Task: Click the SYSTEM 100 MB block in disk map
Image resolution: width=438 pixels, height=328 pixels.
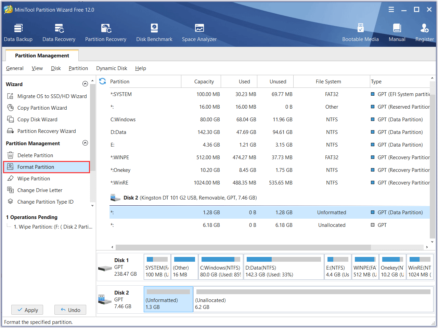Action: pyautogui.click(x=157, y=267)
